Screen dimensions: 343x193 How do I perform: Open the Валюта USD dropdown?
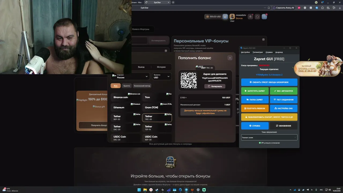(x=162, y=76)
